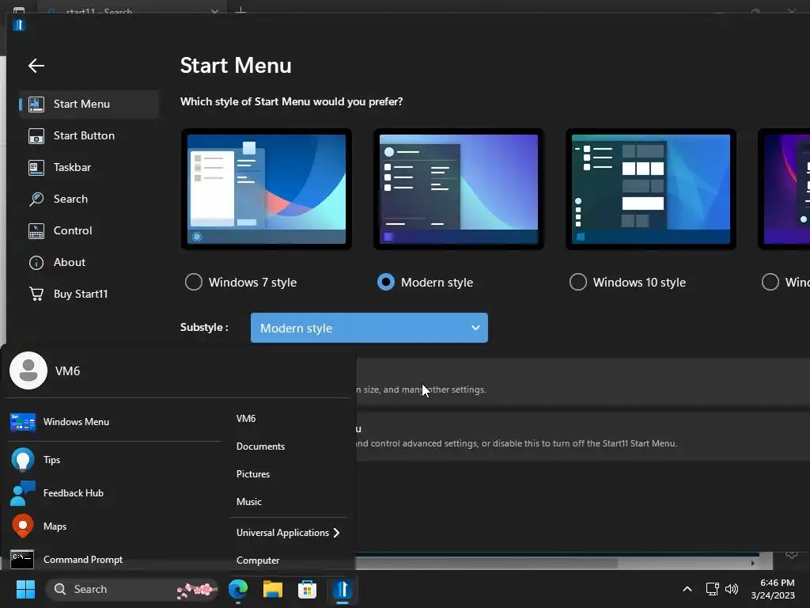The width and height of the screenshot is (810, 608).
Task: Click the VM6 user avatar
Action: tap(28, 370)
